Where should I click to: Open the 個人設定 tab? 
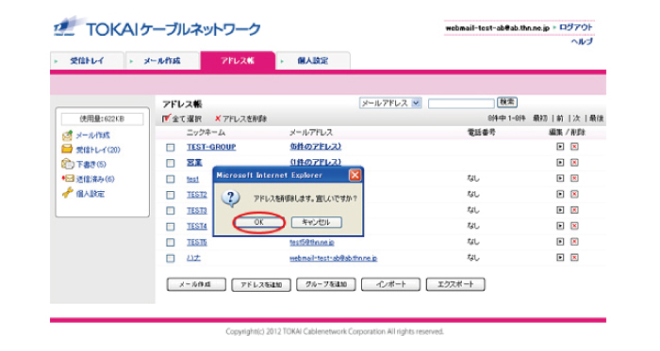click(313, 60)
